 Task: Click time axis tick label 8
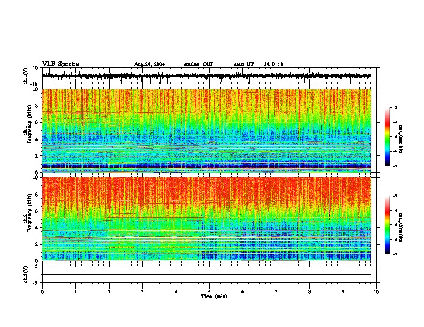tap(309, 292)
